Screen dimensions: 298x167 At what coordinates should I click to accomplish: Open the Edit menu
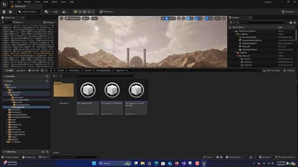click(19, 2)
